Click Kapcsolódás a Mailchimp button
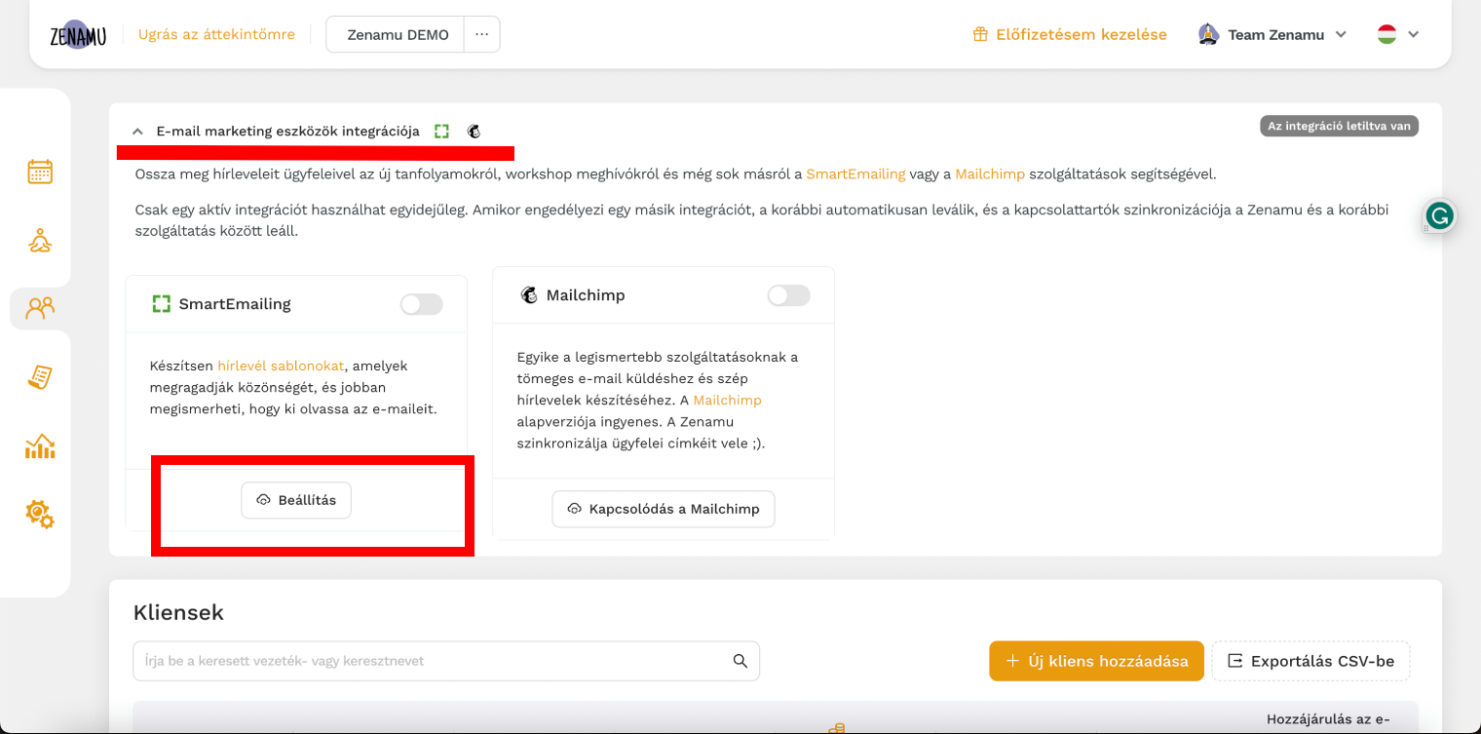This screenshot has height=734, width=1481. (x=664, y=509)
